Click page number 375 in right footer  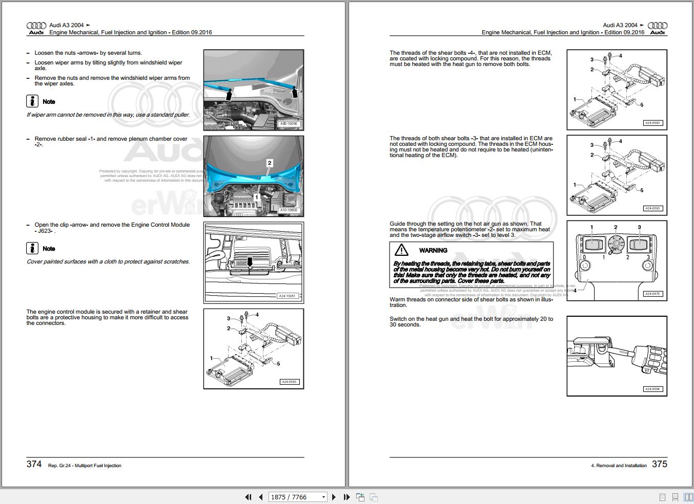[x=660, y=464]
